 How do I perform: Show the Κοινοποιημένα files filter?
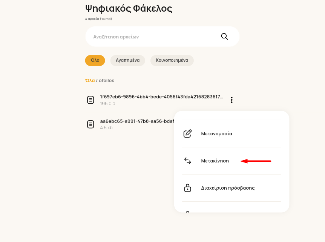172,60
